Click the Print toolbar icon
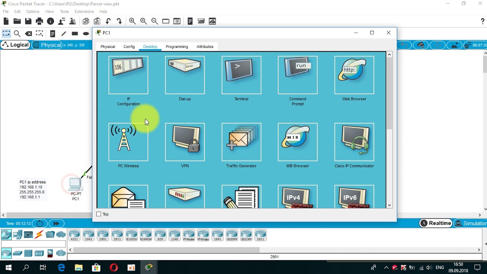 pyautogui.click(x=39, y=21)
